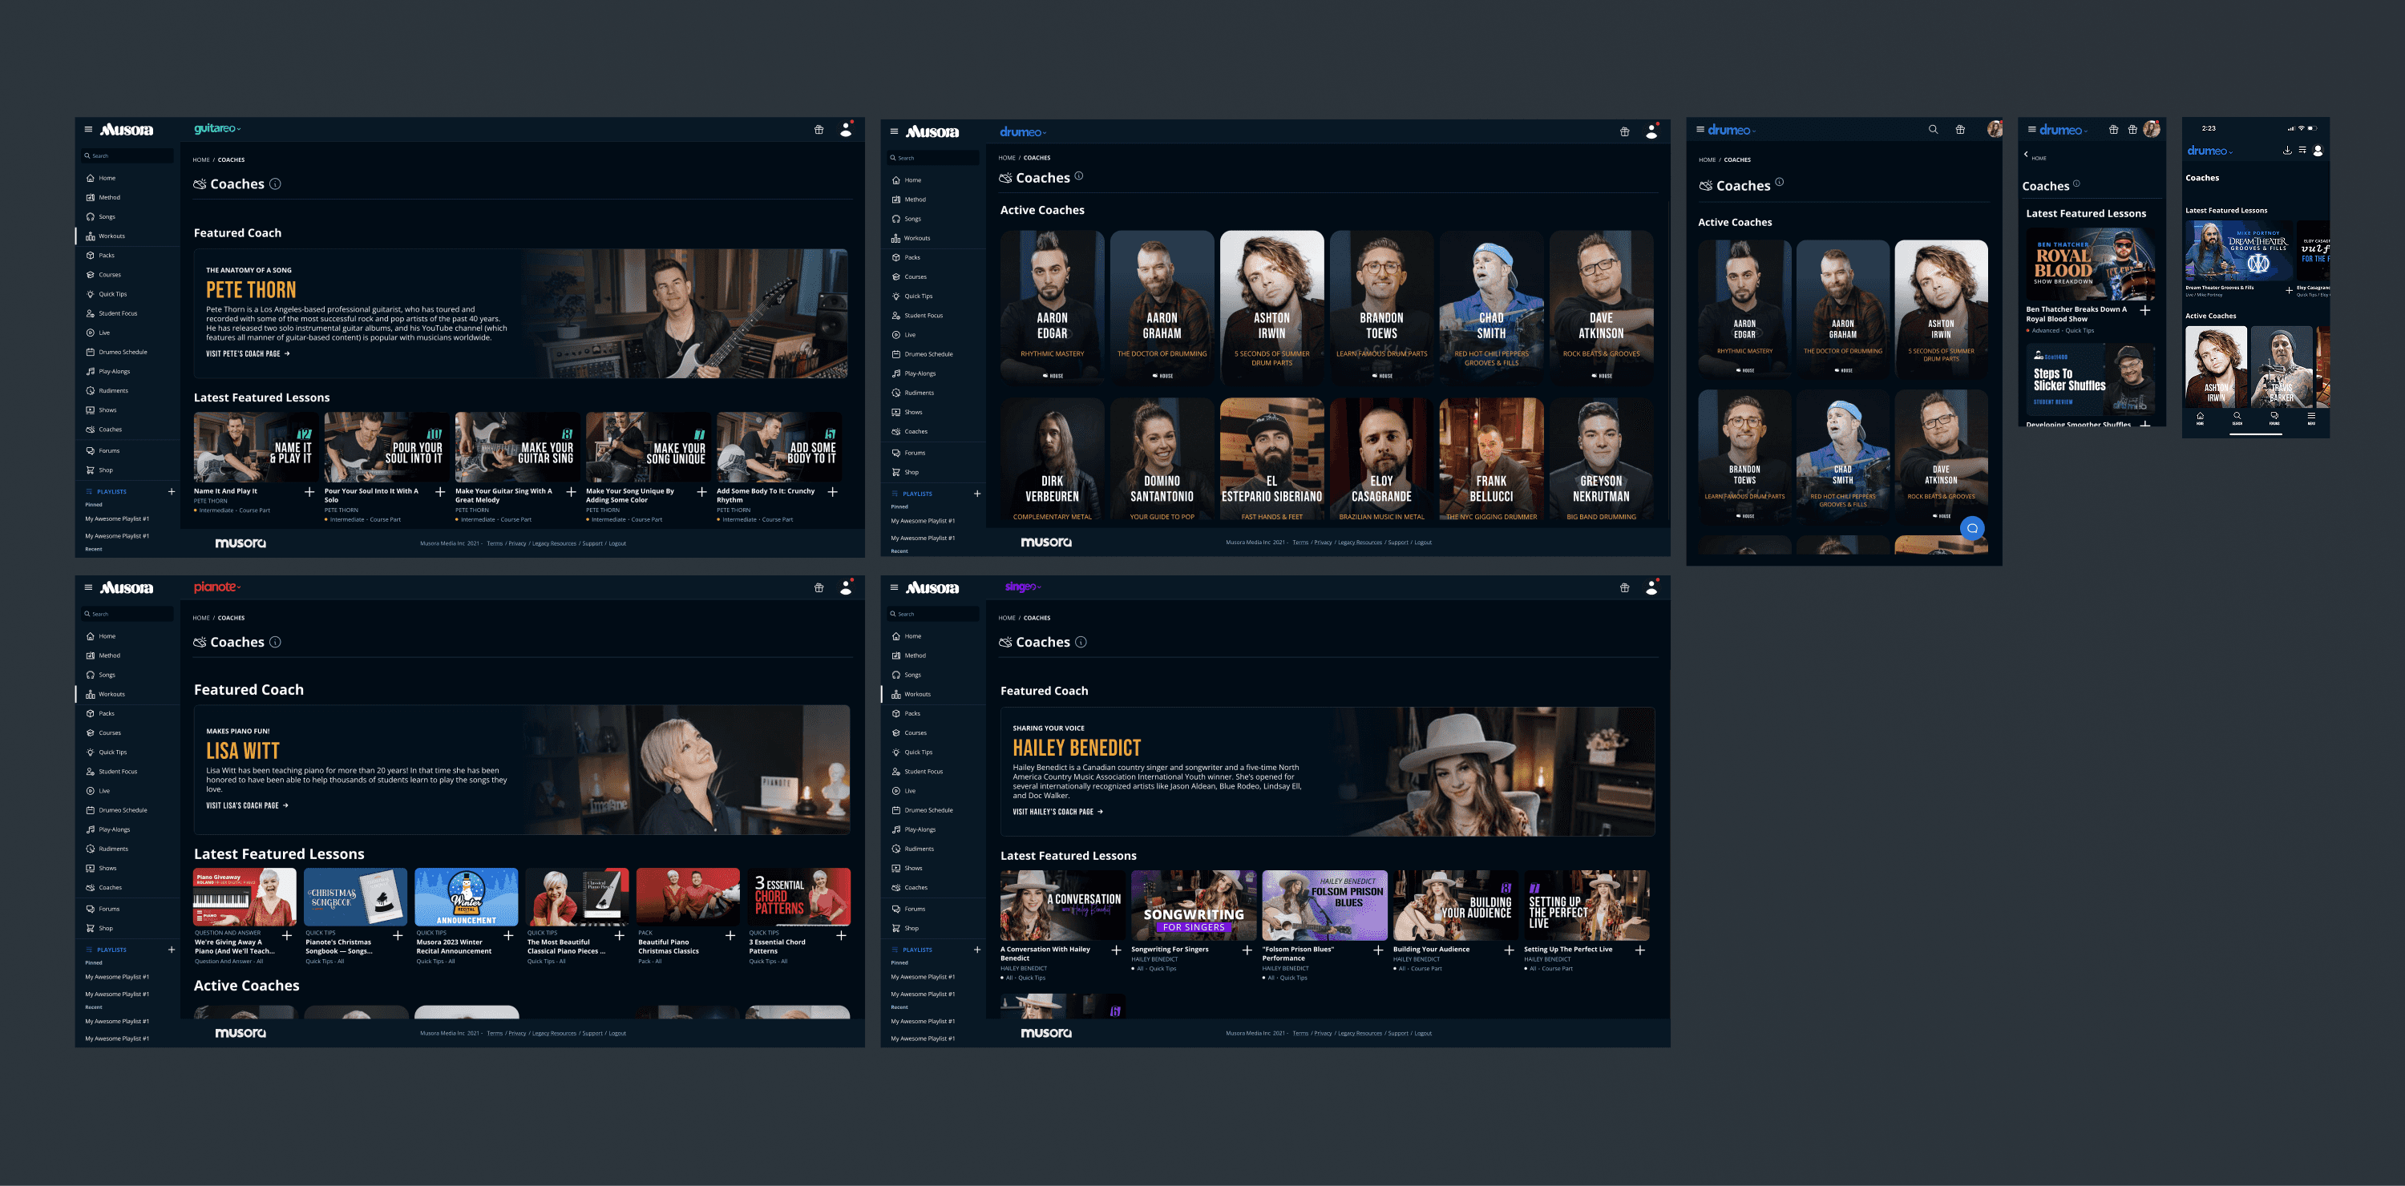Select Quick Tips in the pianote sidebar
This screenshot has height=1186, width=2405.
tap(113, 752)
